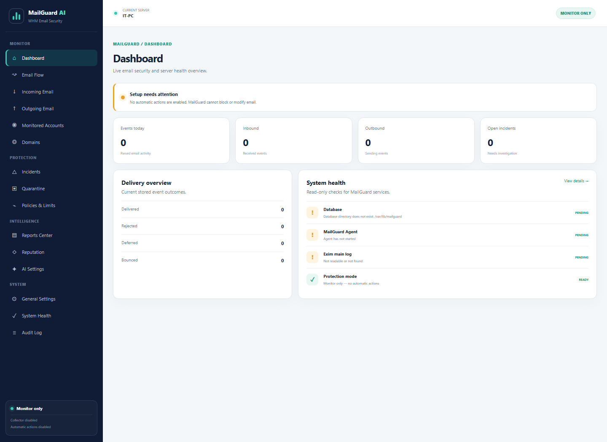This screenshot has width=607, height=442.
Task: Click the MailGuard Agent warning icon
Action: pyautogui.click(x=312, y=235)
